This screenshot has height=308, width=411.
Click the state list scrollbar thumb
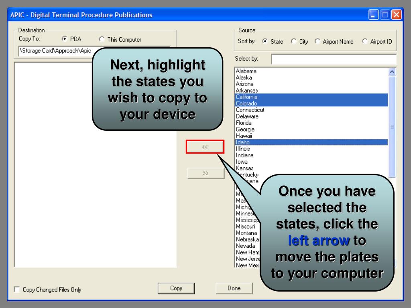tap(392, 127)
